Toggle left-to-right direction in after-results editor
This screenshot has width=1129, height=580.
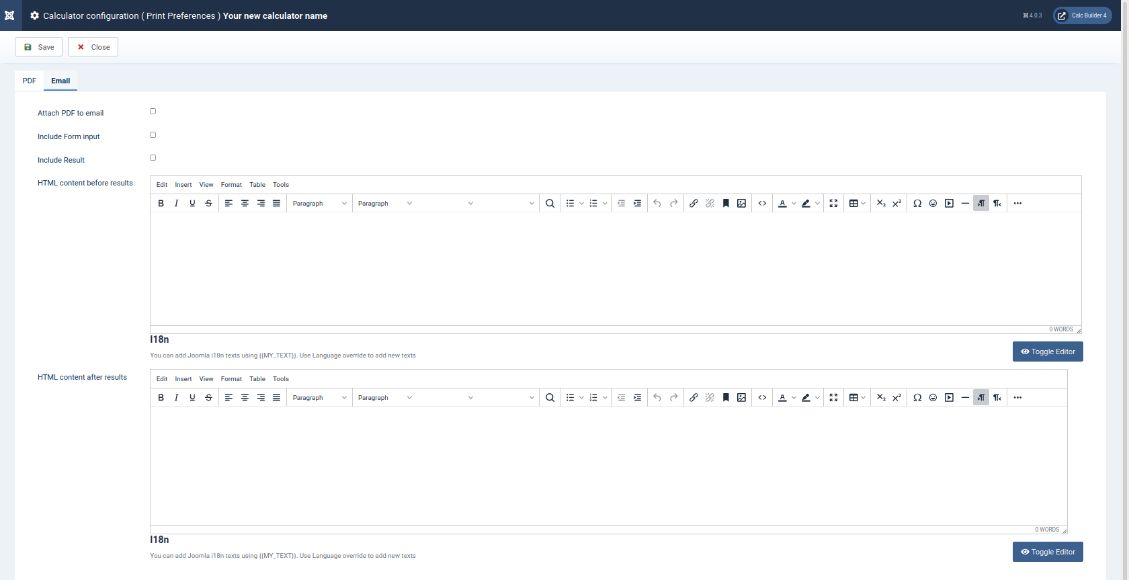click(981, 397)
